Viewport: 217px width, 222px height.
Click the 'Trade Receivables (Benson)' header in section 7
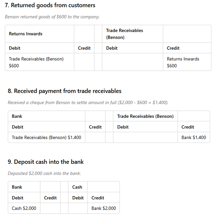[124, 34]
